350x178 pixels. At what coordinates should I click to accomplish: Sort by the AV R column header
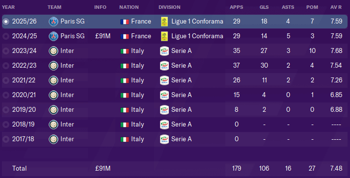point(336,7)
